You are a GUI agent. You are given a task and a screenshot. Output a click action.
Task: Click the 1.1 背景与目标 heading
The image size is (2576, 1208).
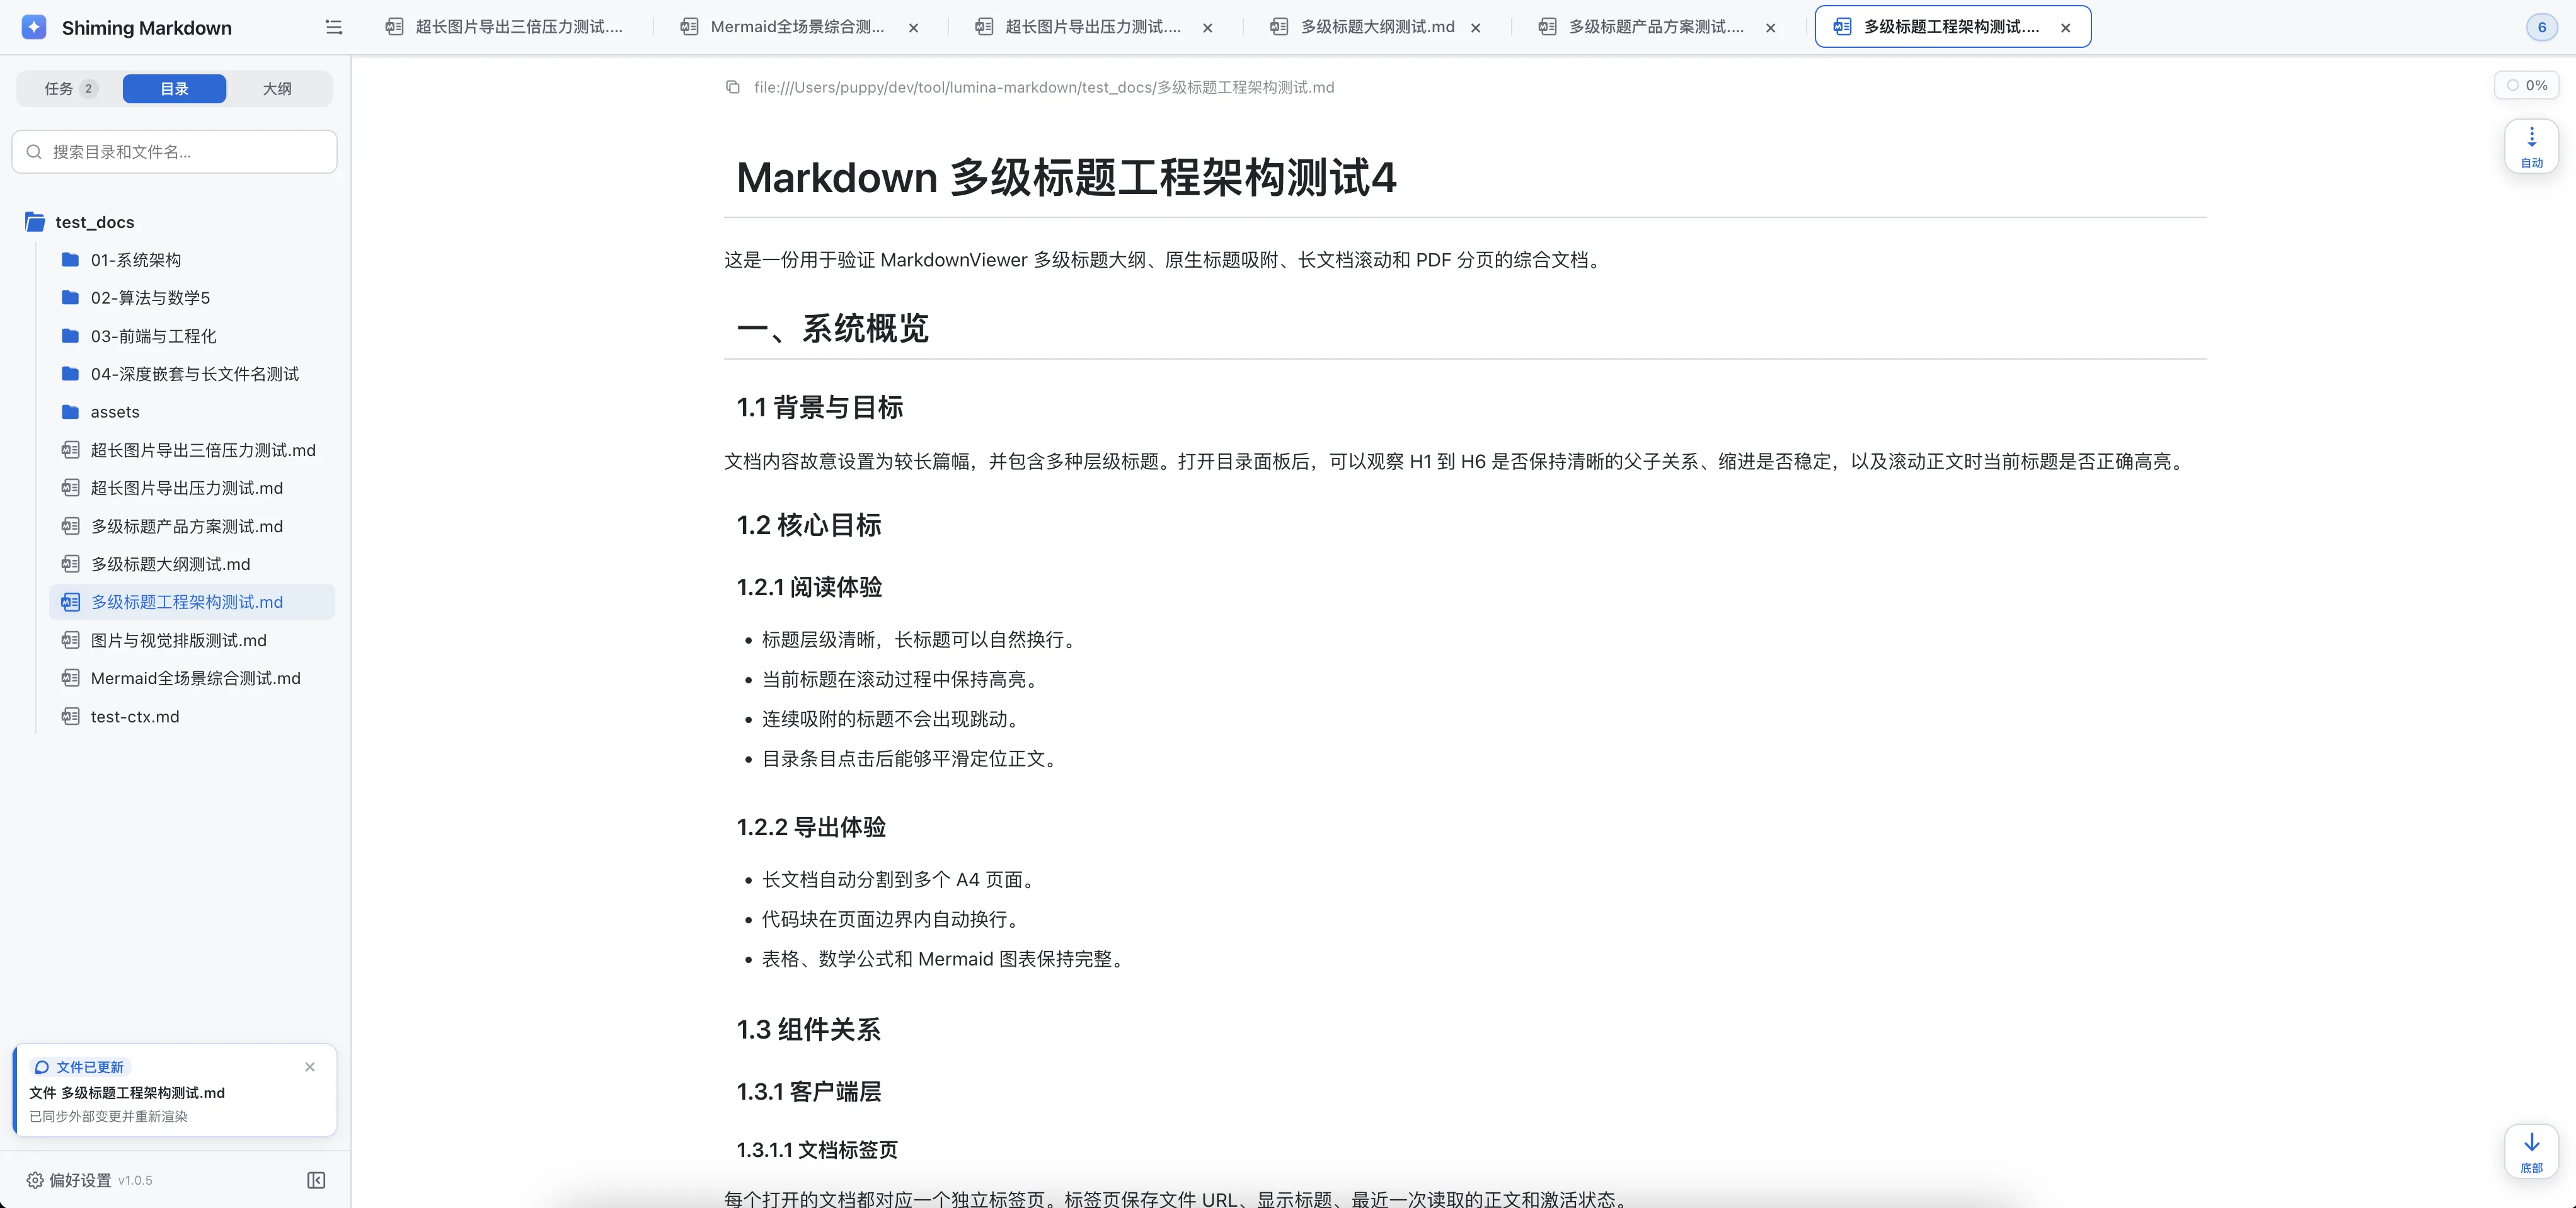(819, 407)
